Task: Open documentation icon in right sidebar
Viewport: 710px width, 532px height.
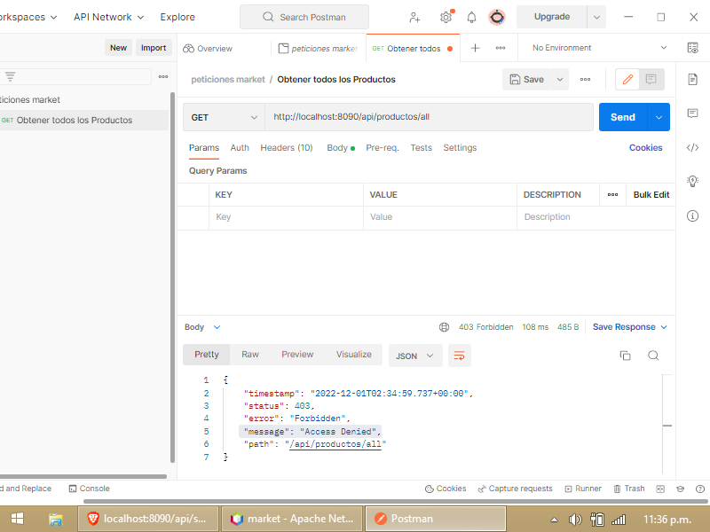Action: click(x=692, y=79)
